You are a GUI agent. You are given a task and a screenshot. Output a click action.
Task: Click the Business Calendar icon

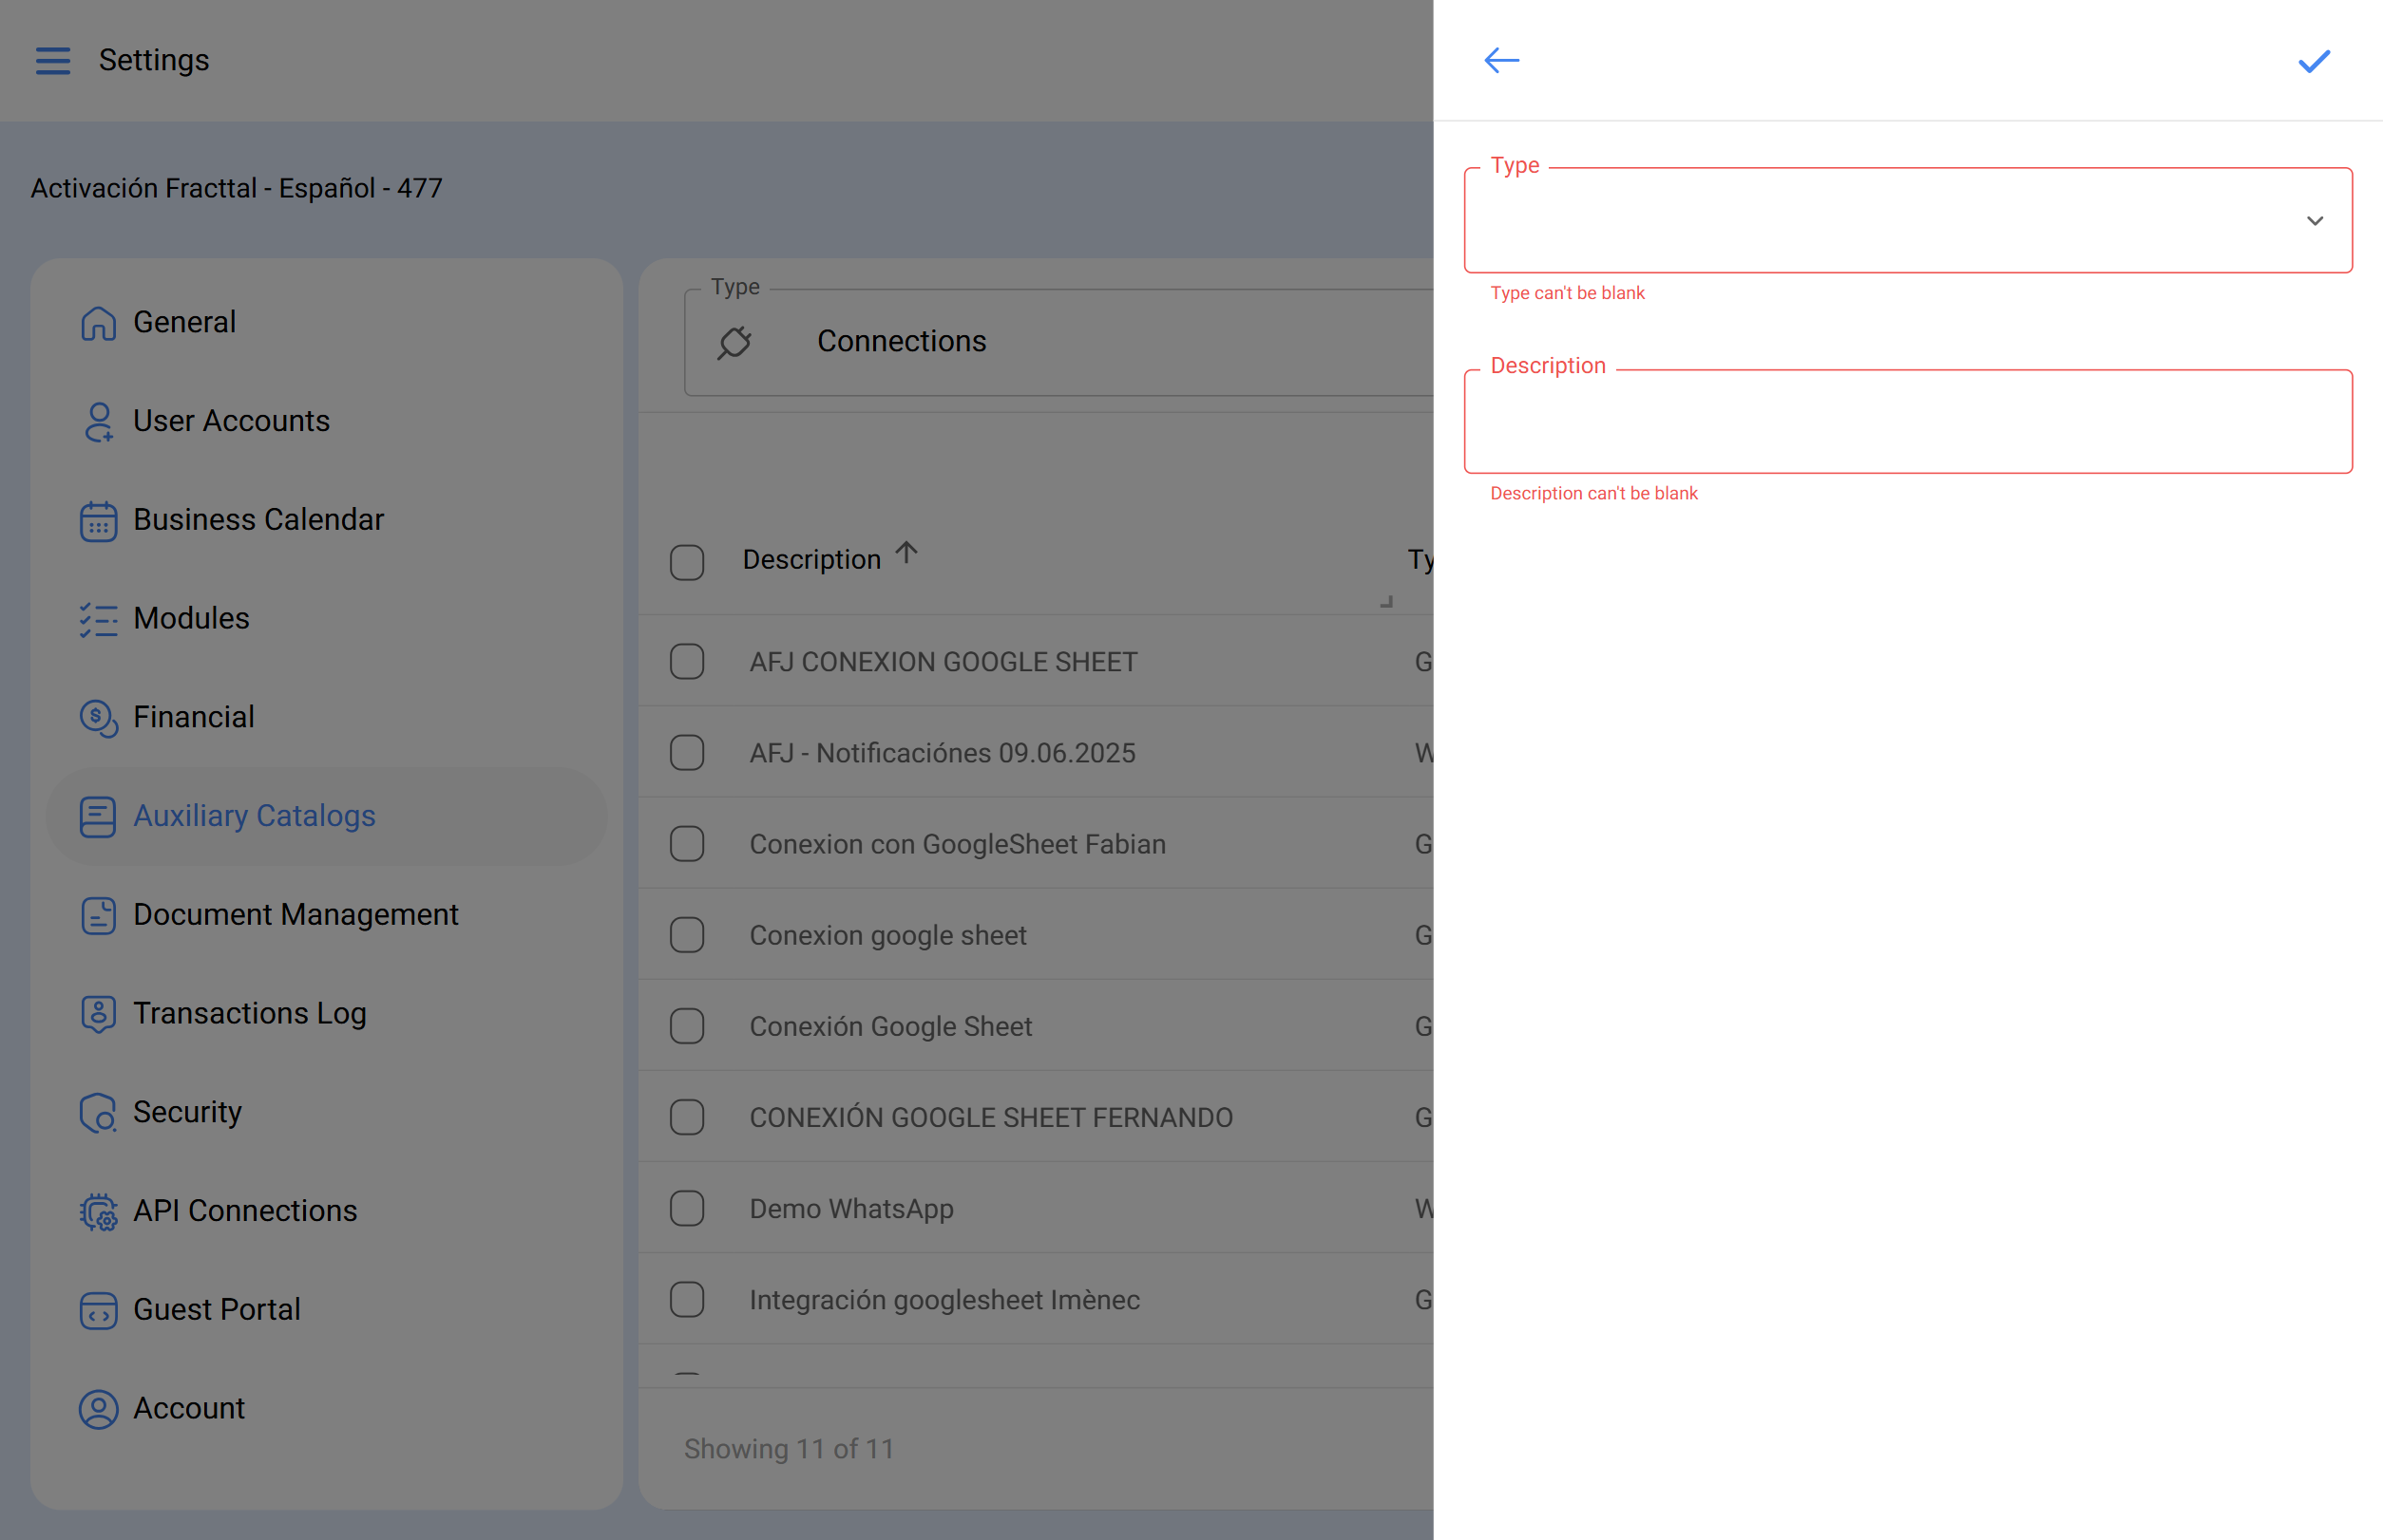point(98,520)
